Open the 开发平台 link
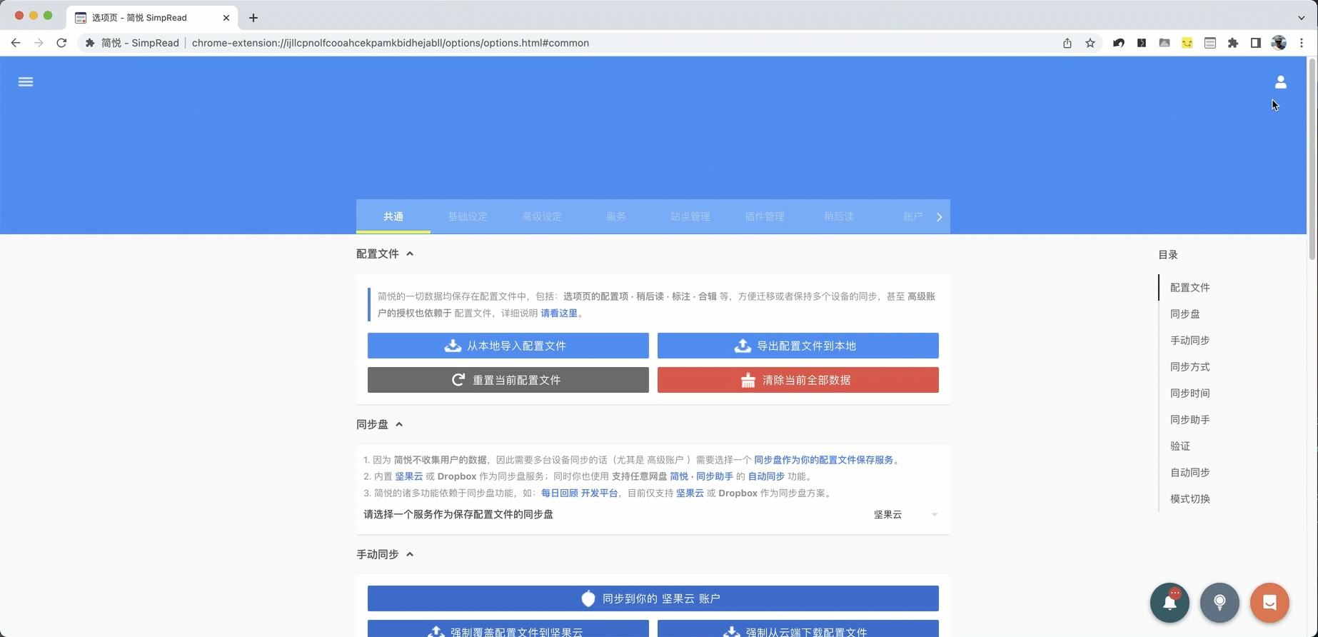 [x=599, y=493]
